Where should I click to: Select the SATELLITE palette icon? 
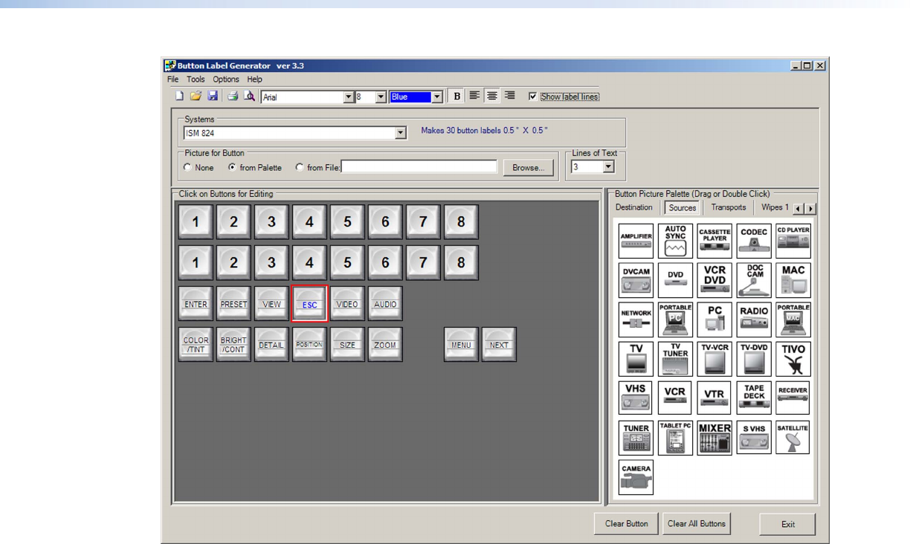[x=793, y=438]
